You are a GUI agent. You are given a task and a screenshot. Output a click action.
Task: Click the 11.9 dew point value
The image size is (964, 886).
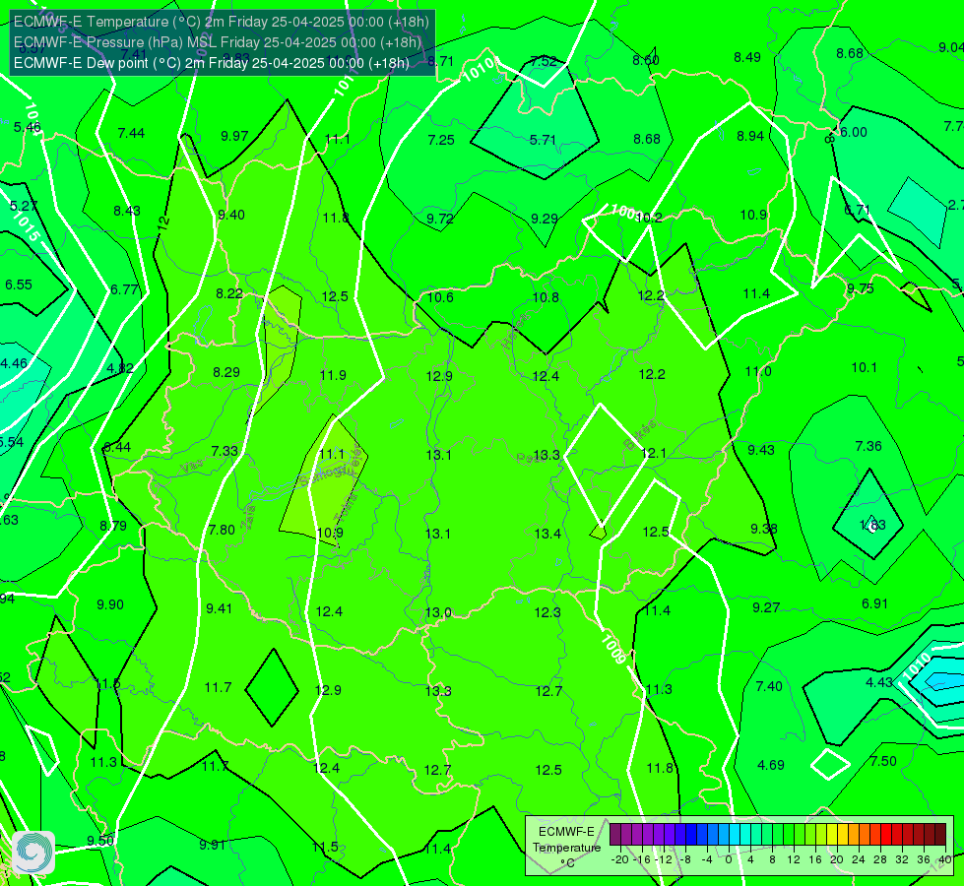[333, 374]
